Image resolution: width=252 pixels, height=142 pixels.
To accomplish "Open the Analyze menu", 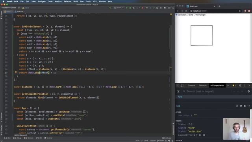I will (58, 2).
